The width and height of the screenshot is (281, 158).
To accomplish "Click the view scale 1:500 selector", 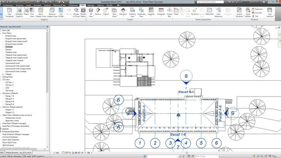I will pyautogui.click(x=56, y=153).
